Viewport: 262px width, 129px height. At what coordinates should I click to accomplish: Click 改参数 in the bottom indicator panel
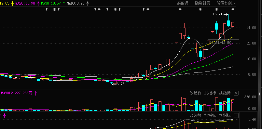point(195,115)
